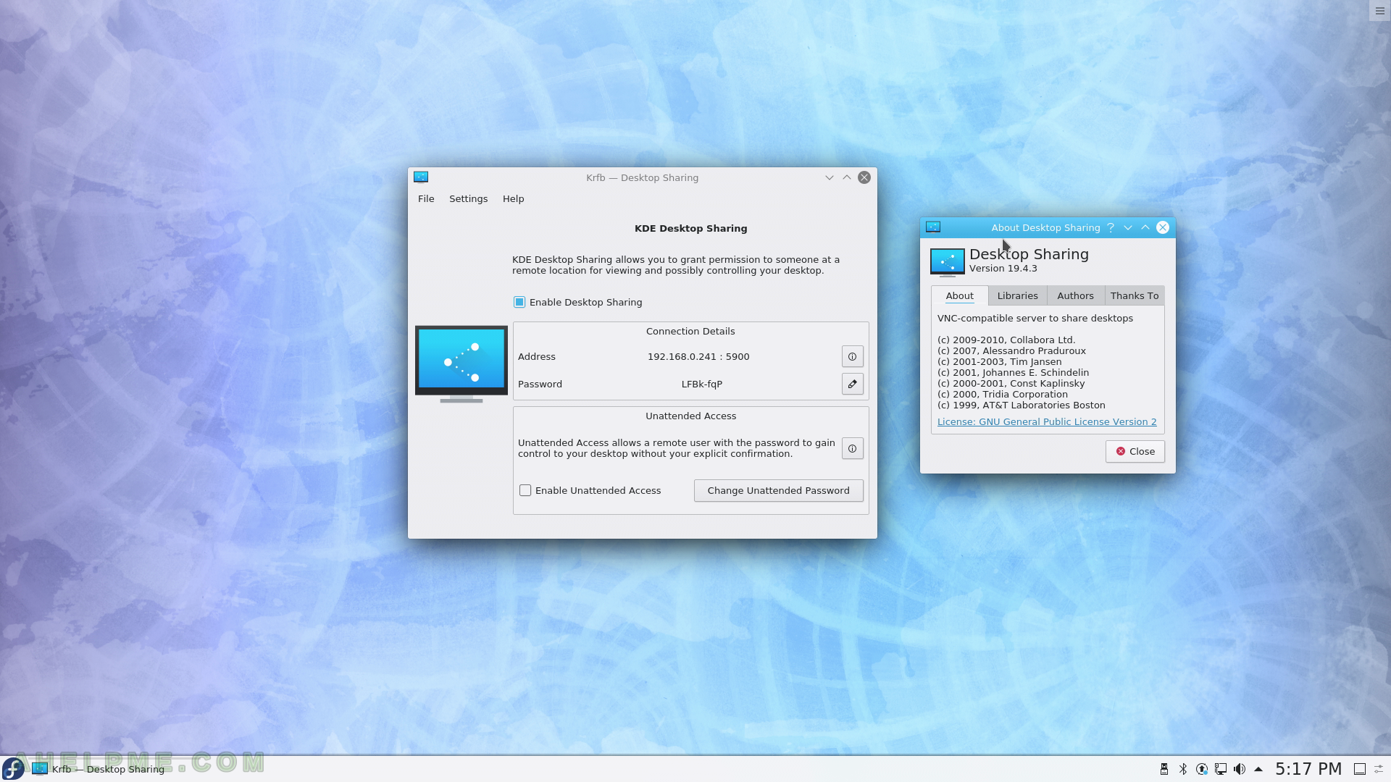Open the Settings menu
The width and height of the screenshot is (1391, 782).
[x=468, y=198]
